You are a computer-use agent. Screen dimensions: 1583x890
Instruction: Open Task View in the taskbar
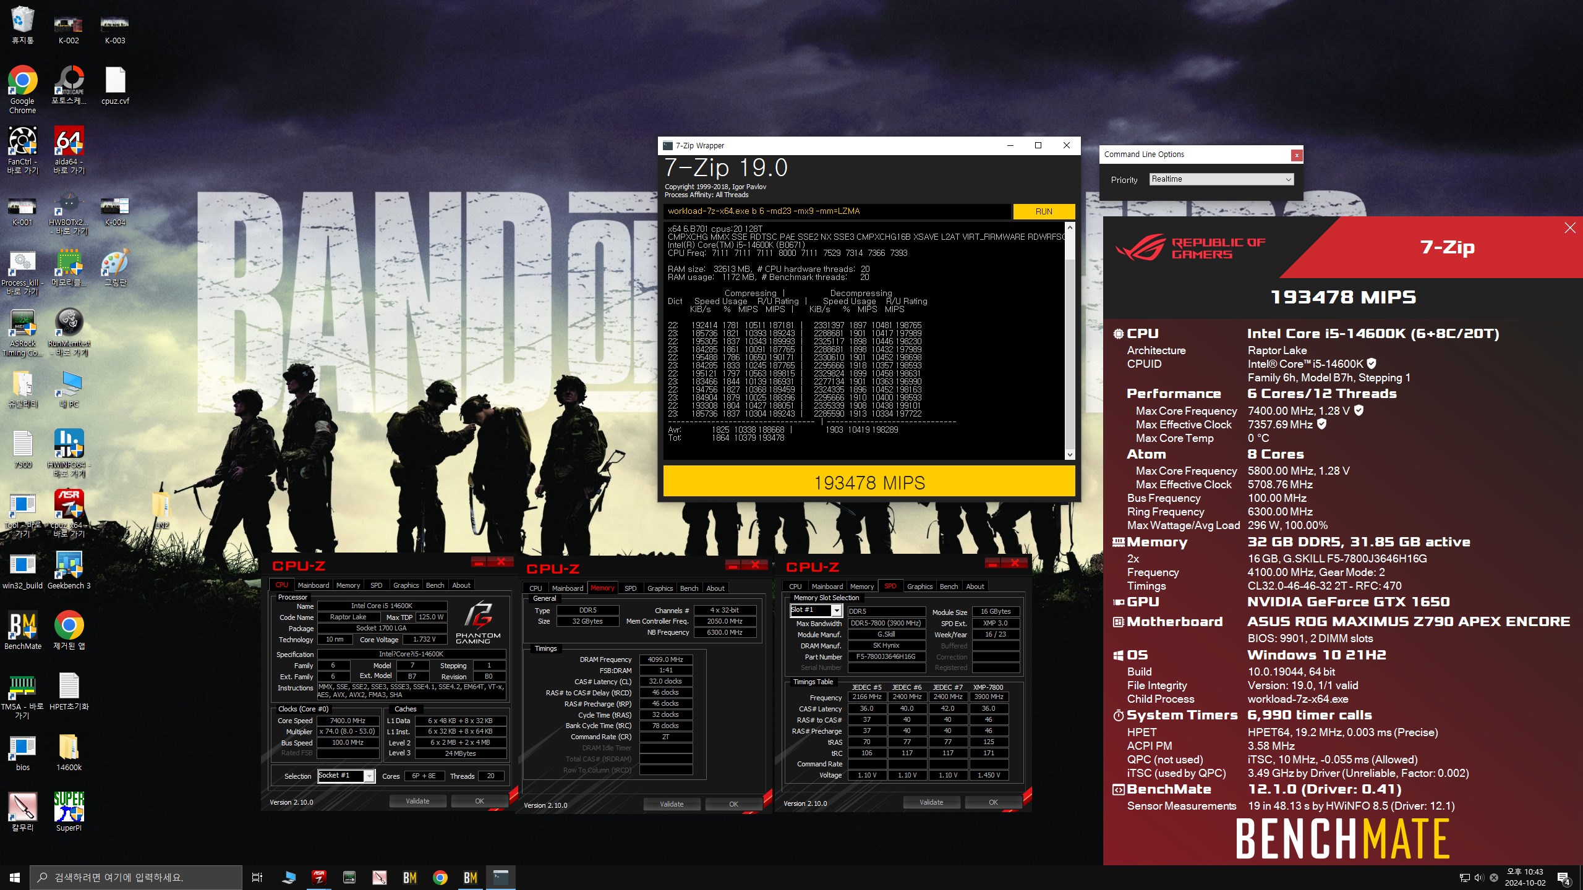tap(257, 878)
